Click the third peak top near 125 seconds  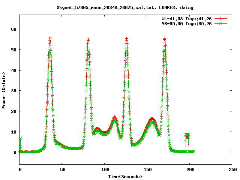coord(126,39)
